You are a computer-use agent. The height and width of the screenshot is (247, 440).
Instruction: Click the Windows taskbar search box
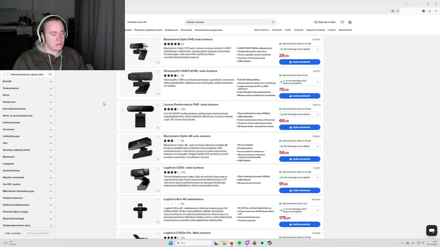coord(194,243)
